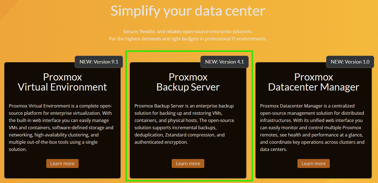This screenshot has width=378, height=183.
Task: Click the Virtual Environment description paragraph
Action: pyautogui.click(x=61, y=128)
